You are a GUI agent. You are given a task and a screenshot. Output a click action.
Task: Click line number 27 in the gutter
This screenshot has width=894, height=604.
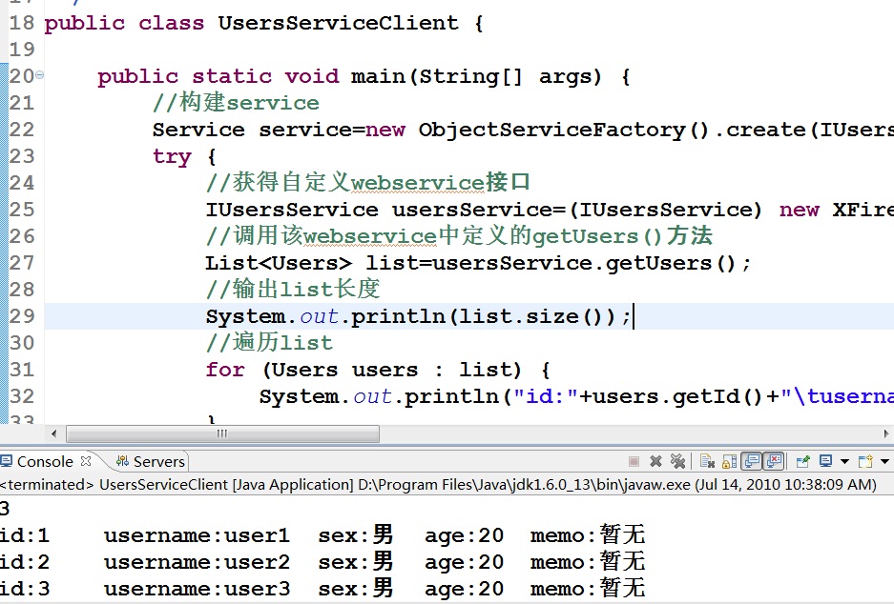(x=22, y=263)
